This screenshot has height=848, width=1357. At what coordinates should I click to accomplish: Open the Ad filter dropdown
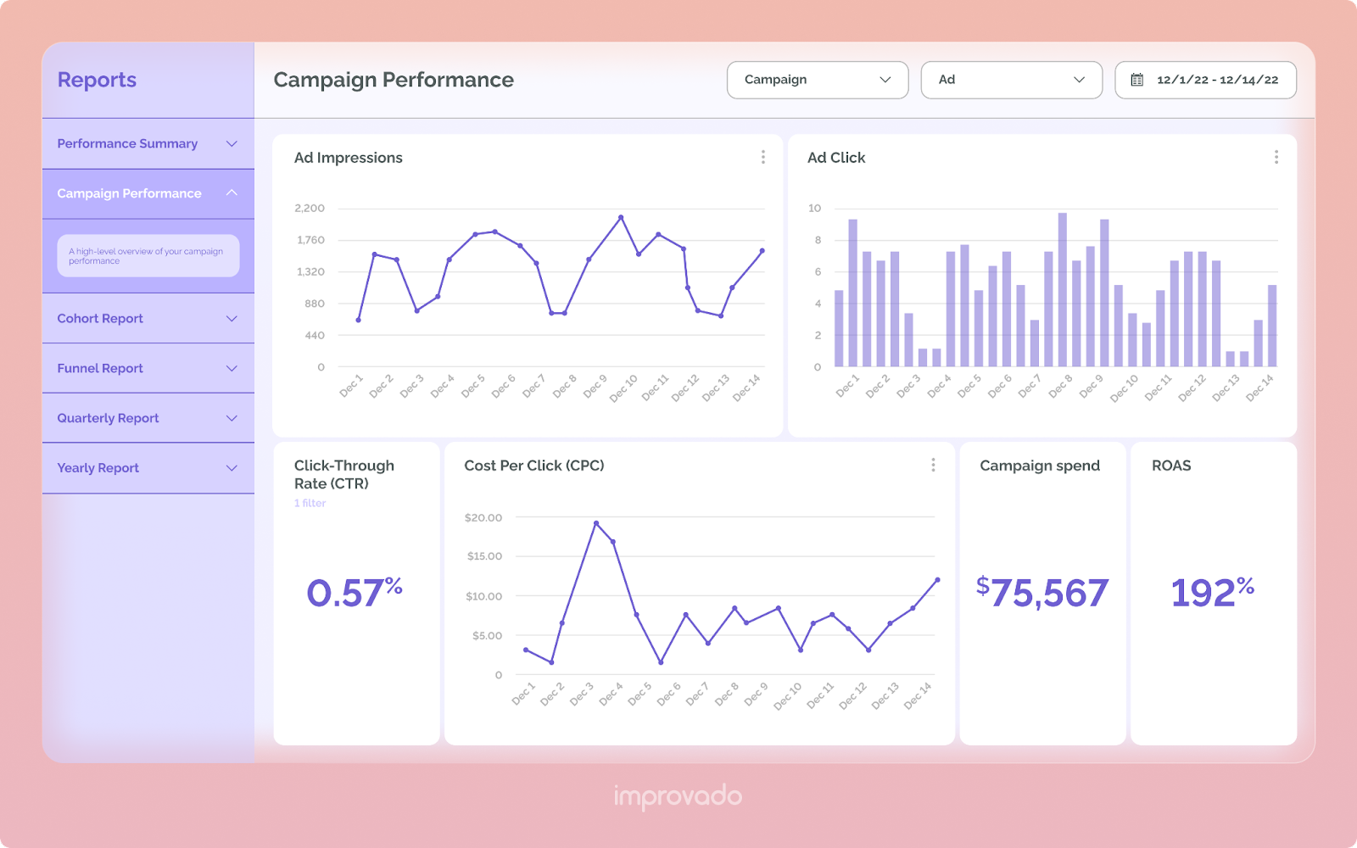[1011, 80]
